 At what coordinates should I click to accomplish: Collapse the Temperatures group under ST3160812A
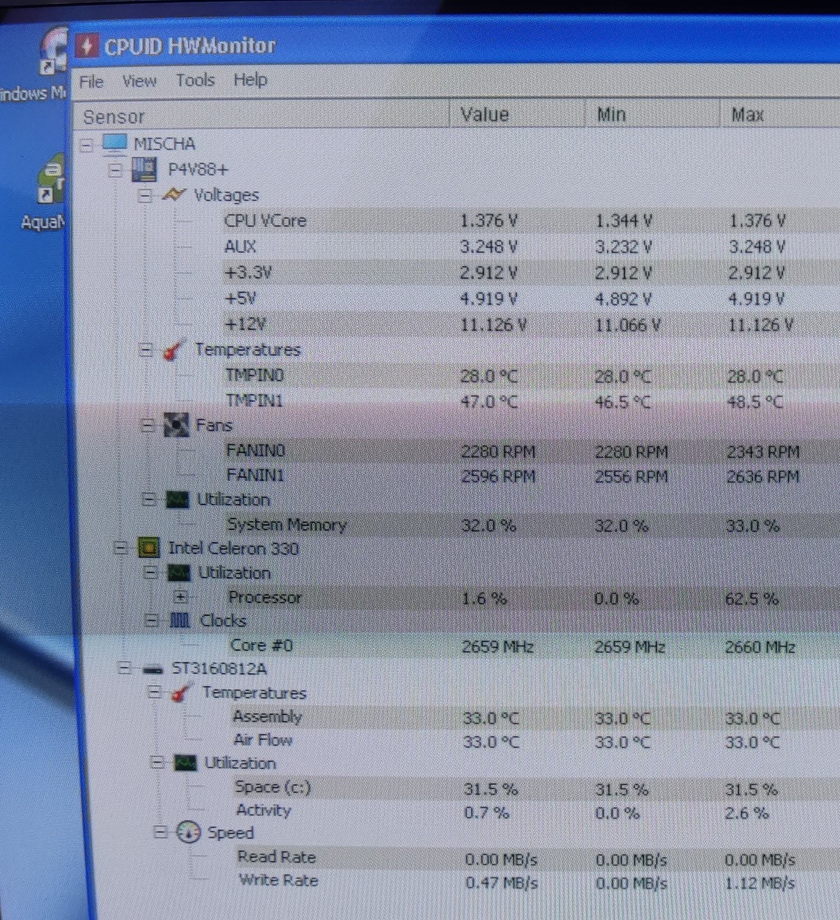tap(154, 692)
